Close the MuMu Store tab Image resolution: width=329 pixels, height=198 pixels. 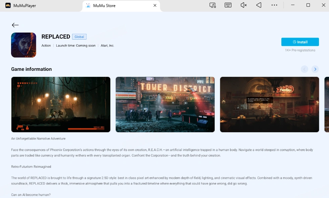[155, 5]
